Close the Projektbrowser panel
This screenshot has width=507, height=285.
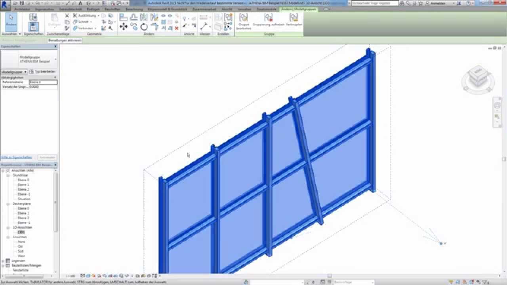[55, 165]
